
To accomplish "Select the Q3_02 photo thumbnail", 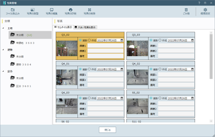I will (67, 48).
